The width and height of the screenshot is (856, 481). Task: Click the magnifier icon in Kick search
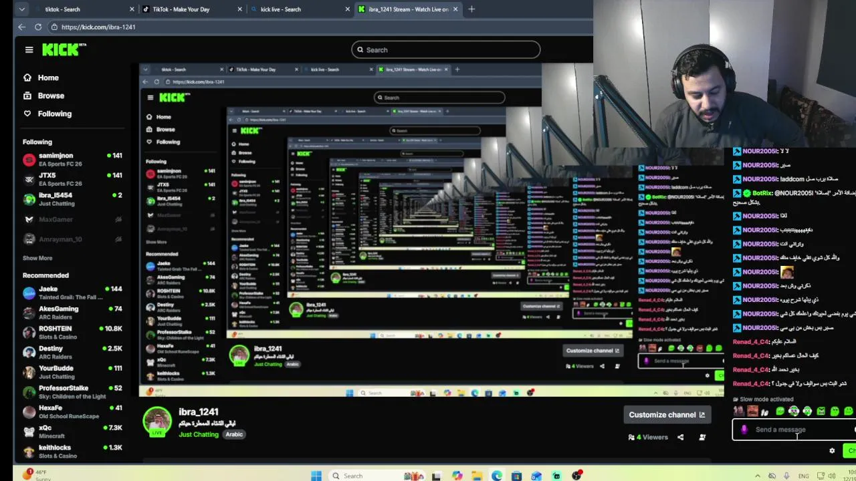[360, 49]
